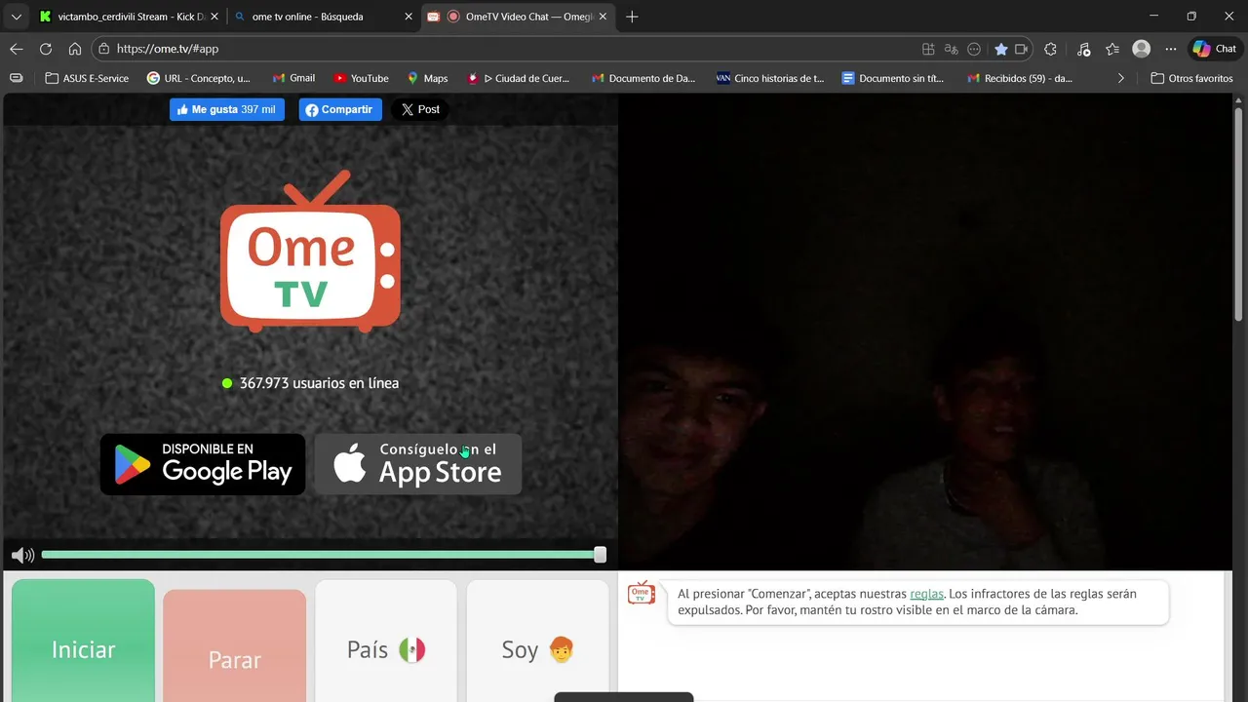Adjust the green volume slider track
1248x702 pixels.
(320, 555)
